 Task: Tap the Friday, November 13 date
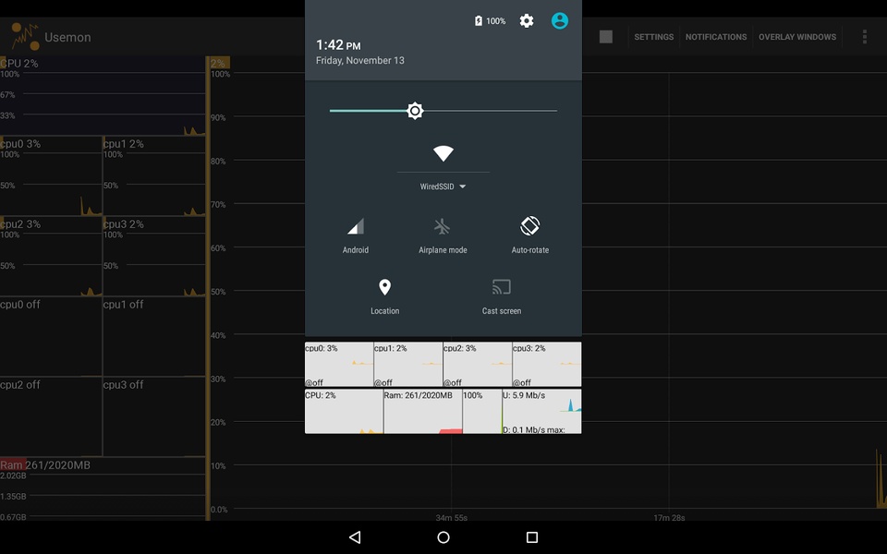359,61
